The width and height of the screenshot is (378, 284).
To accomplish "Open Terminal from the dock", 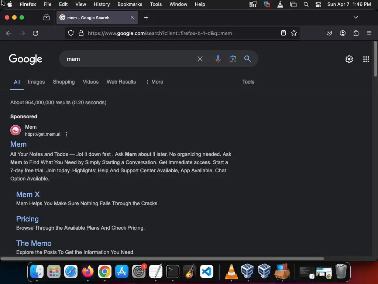I will (173, 271).
